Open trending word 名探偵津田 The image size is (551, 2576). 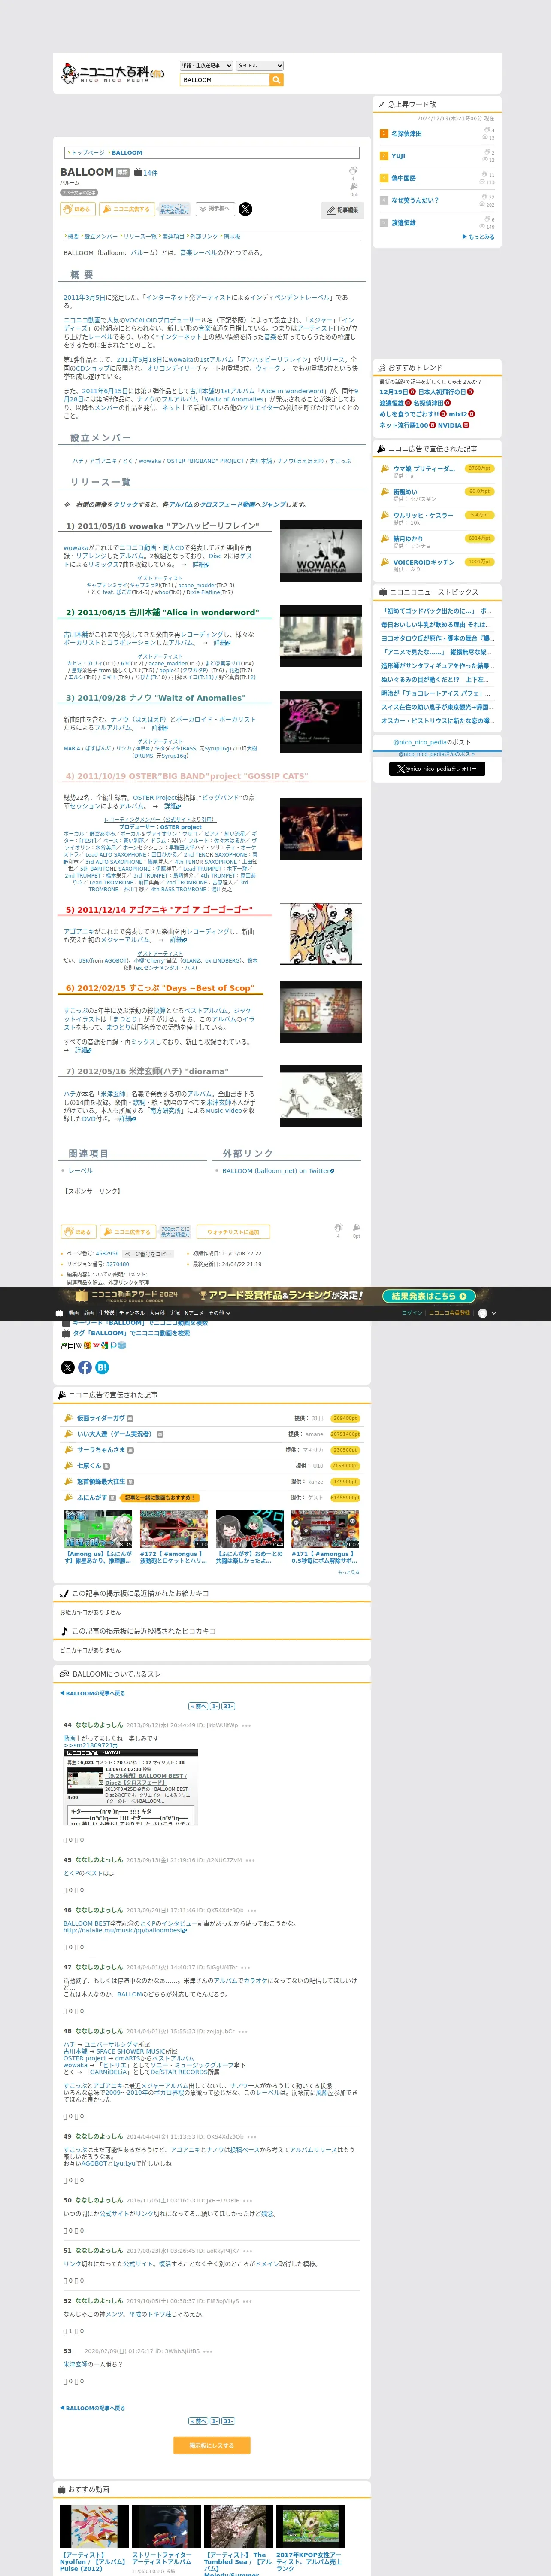406,133
